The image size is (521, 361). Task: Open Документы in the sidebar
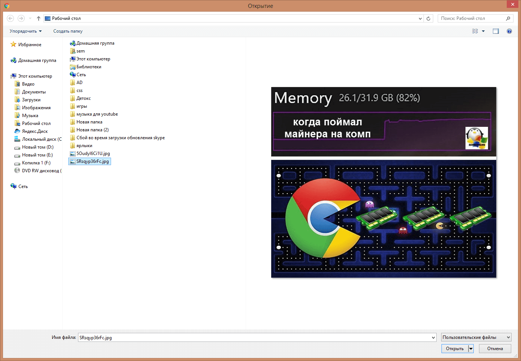pos(30,92)
